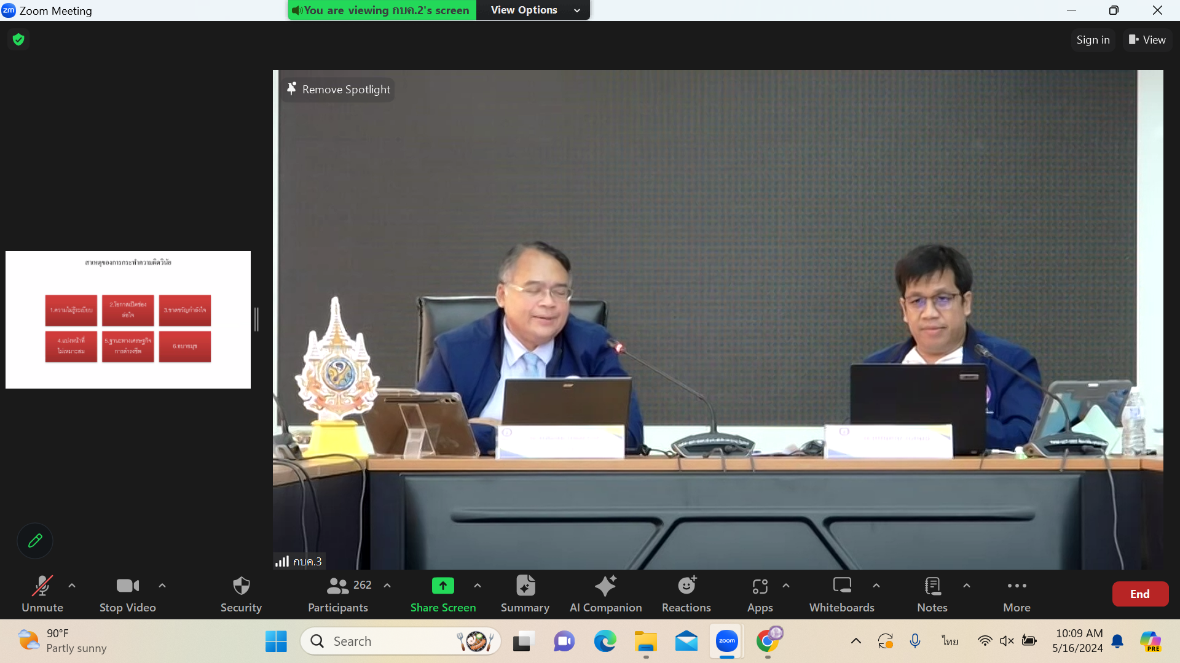Screen dimensions: 1180x663
Task: Click the green encryption shield icon
Action: pyautogui.click(x=18, y=40)
